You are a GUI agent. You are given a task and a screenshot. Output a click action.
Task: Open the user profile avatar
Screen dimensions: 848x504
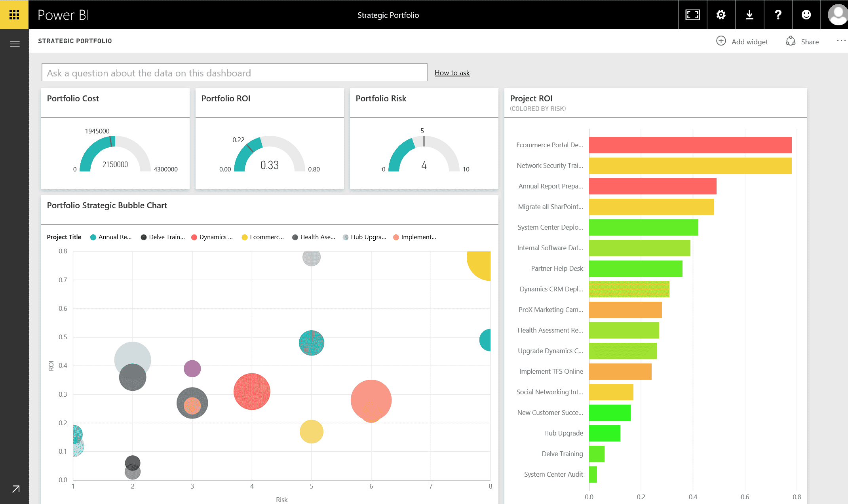[838, 15]
